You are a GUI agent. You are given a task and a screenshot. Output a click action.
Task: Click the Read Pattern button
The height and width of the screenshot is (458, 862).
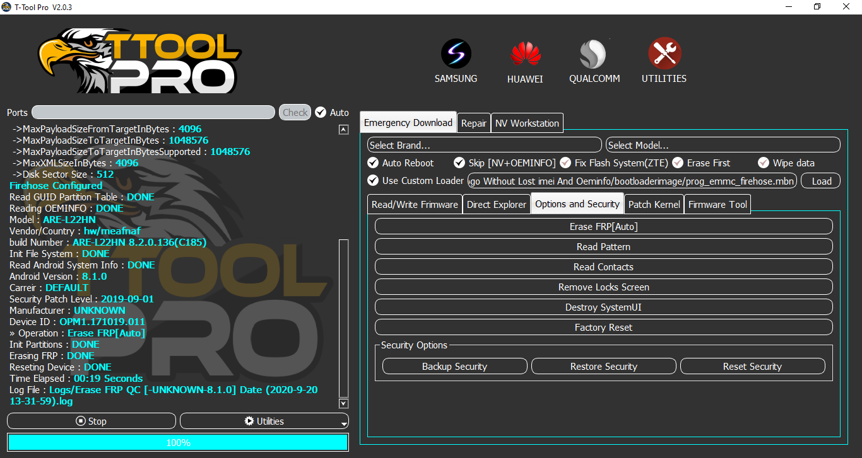[604, 247]
